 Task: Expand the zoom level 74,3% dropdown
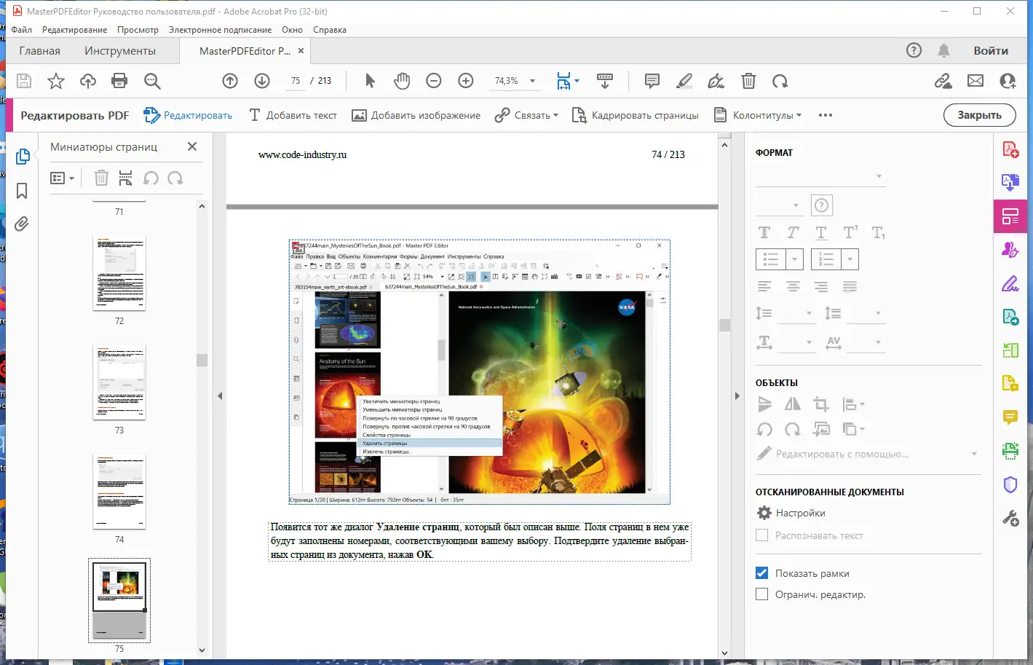[532, 81]
